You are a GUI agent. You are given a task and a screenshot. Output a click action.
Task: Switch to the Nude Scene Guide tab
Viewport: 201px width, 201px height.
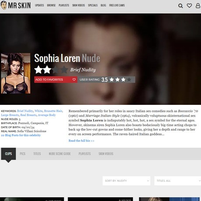point(60,154)
